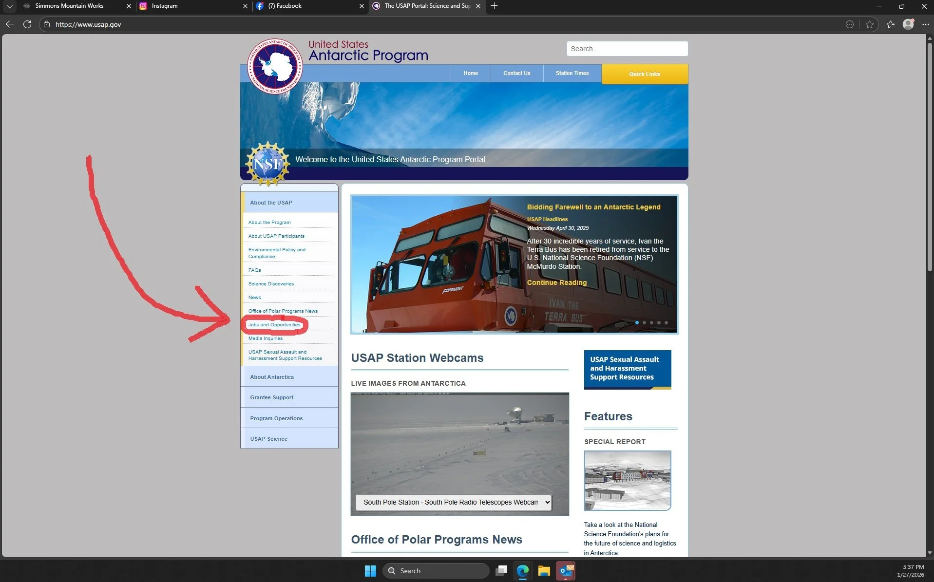Click the USAP circular logo

click(275, 66)
